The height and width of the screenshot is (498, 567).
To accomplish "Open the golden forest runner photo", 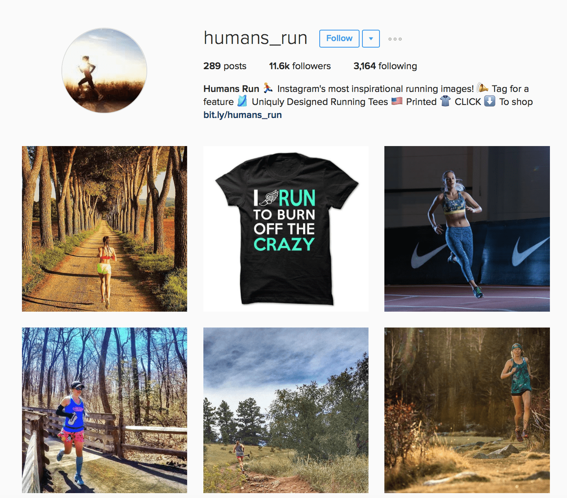I will (x=467, y=410).
